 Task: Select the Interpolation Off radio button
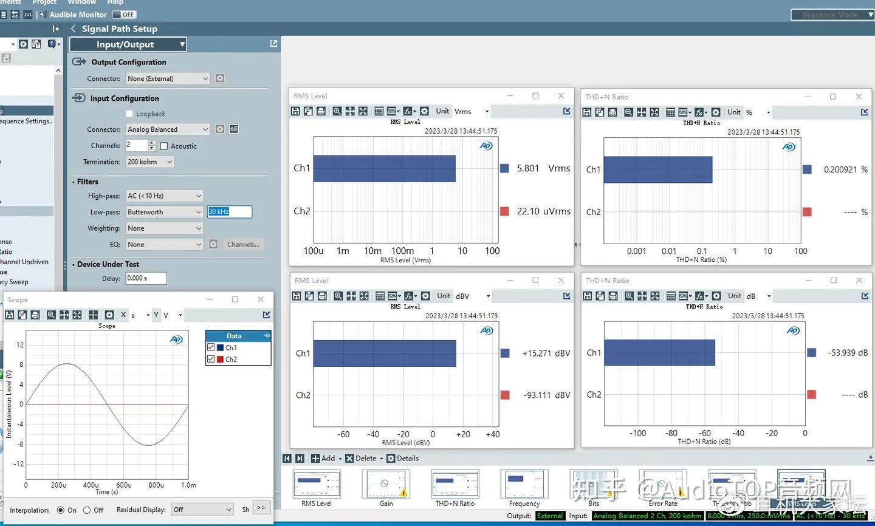click(87, 510)
